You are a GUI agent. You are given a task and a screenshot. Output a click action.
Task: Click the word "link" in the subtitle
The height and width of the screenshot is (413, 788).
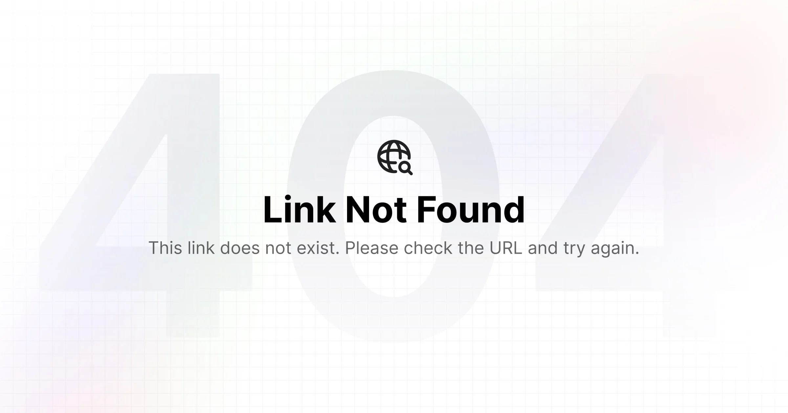[201, 248]
